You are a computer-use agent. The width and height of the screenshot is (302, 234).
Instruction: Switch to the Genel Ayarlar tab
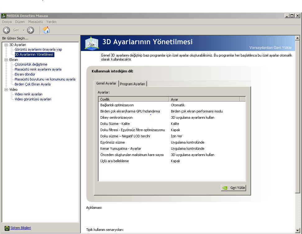pos(106,83)
